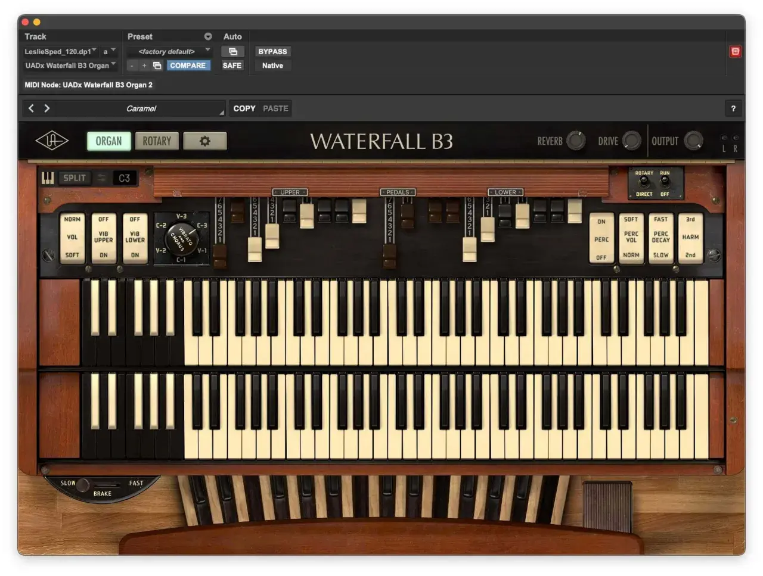The image size is (763, 576).
Task: Click the round knob right of HARM tab
Action: (714, 256)
